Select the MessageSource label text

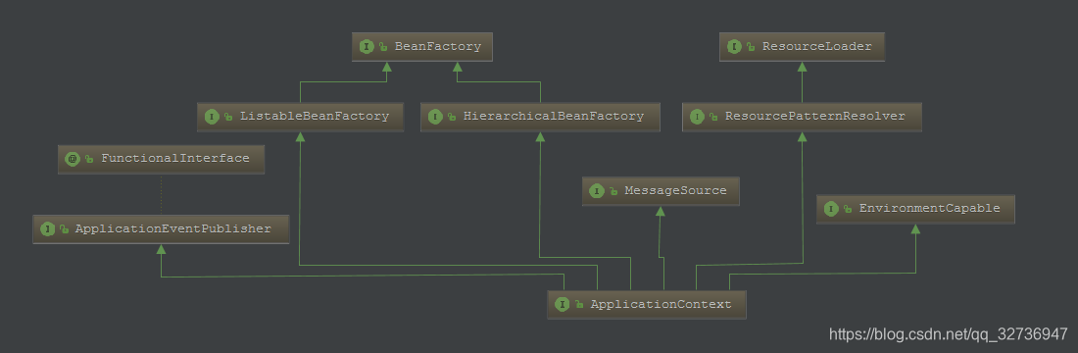click(675, 190)
